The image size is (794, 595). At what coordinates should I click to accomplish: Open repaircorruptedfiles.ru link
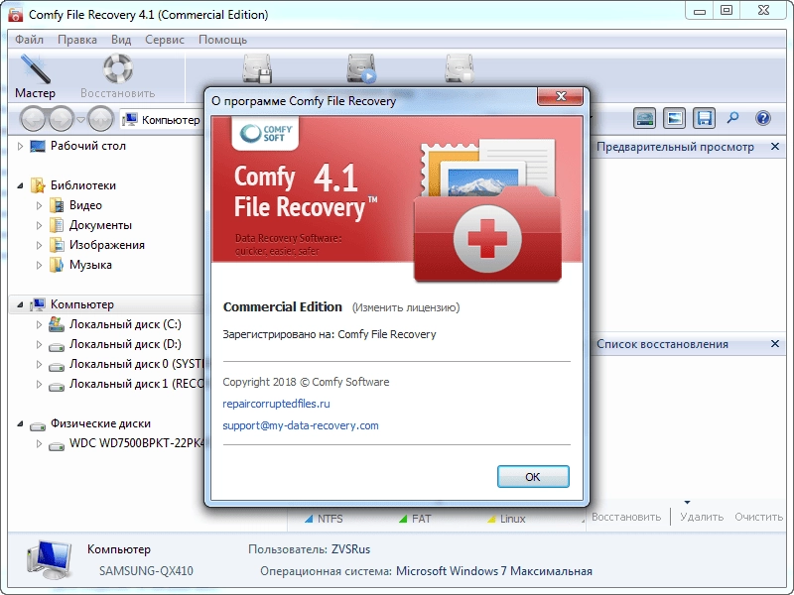277,404
